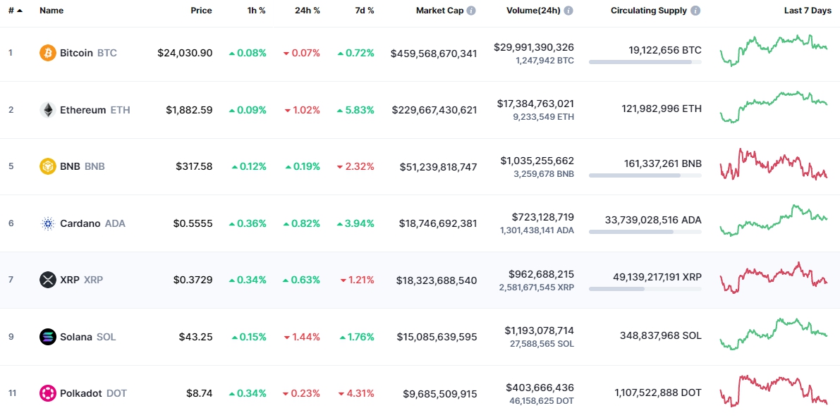The height and width of the screenshot is (420, 840).
Task: Click Solana supply 348,837,968 SOL
Action: [661, 336]
